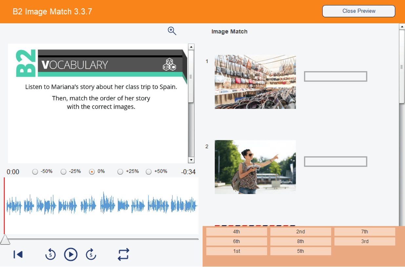Screen dimensions: 405x267
Task: Select the -50% playback speed
Action: 34,171
